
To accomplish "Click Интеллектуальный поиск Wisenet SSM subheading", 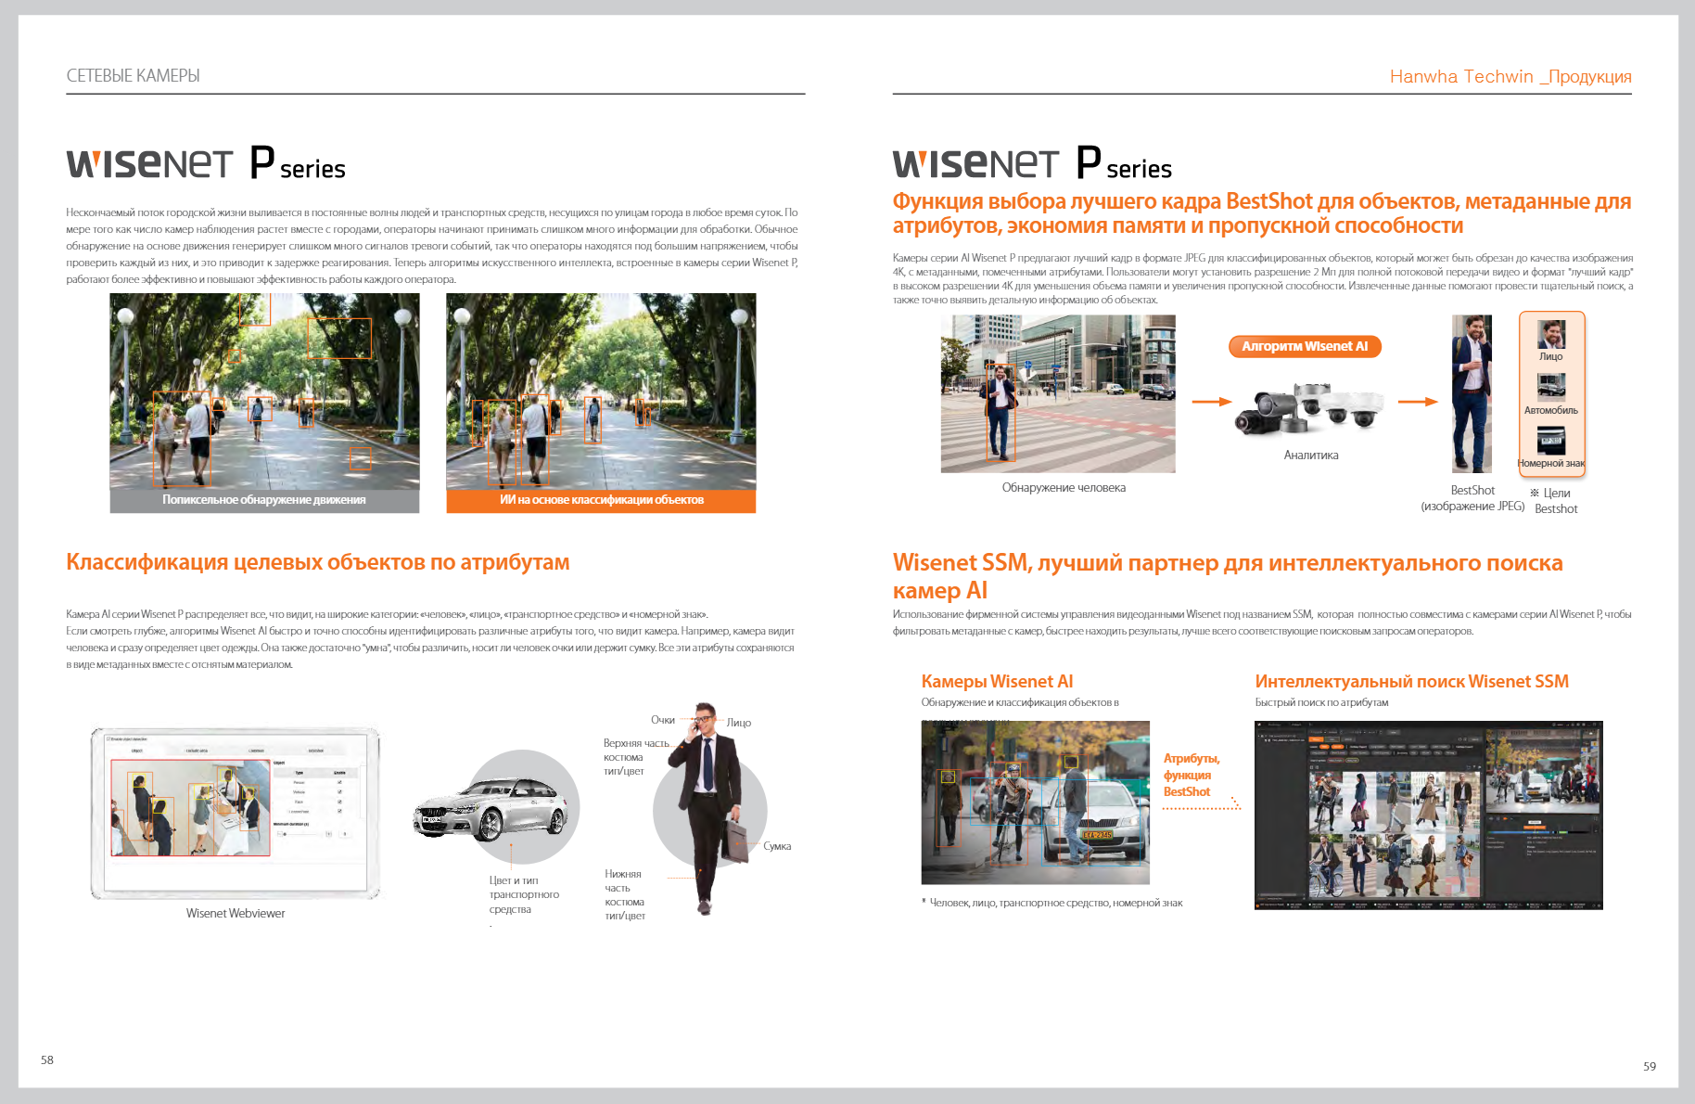I will point(1411,682).
